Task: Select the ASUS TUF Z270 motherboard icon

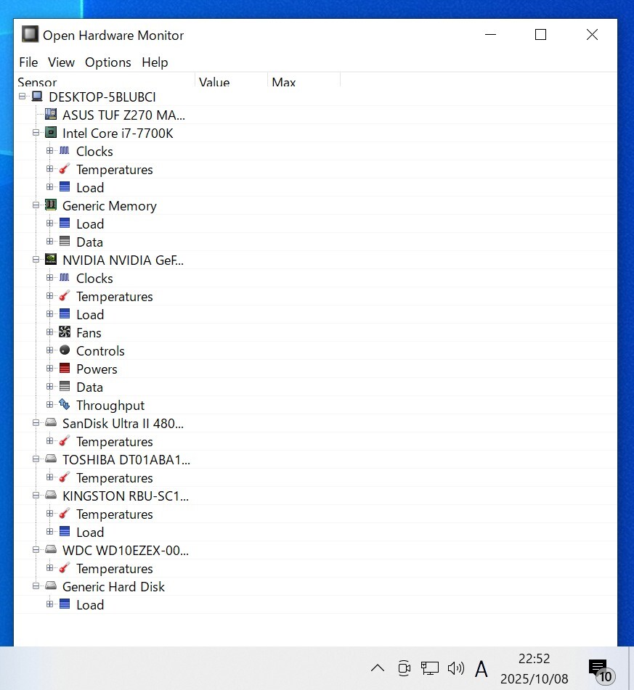Action: tap(51, 115)
